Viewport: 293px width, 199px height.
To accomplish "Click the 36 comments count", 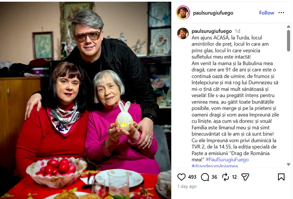I will 214,177.
